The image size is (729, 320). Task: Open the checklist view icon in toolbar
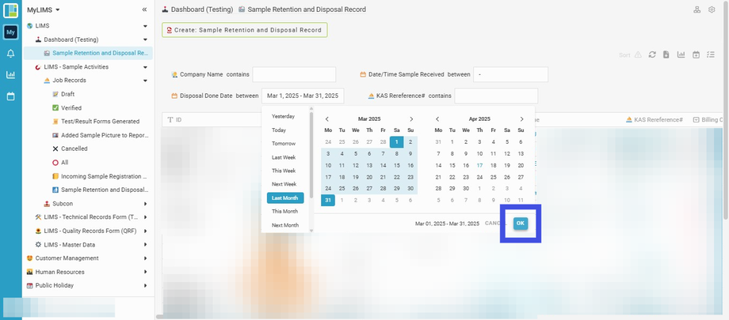click(711, 55)
